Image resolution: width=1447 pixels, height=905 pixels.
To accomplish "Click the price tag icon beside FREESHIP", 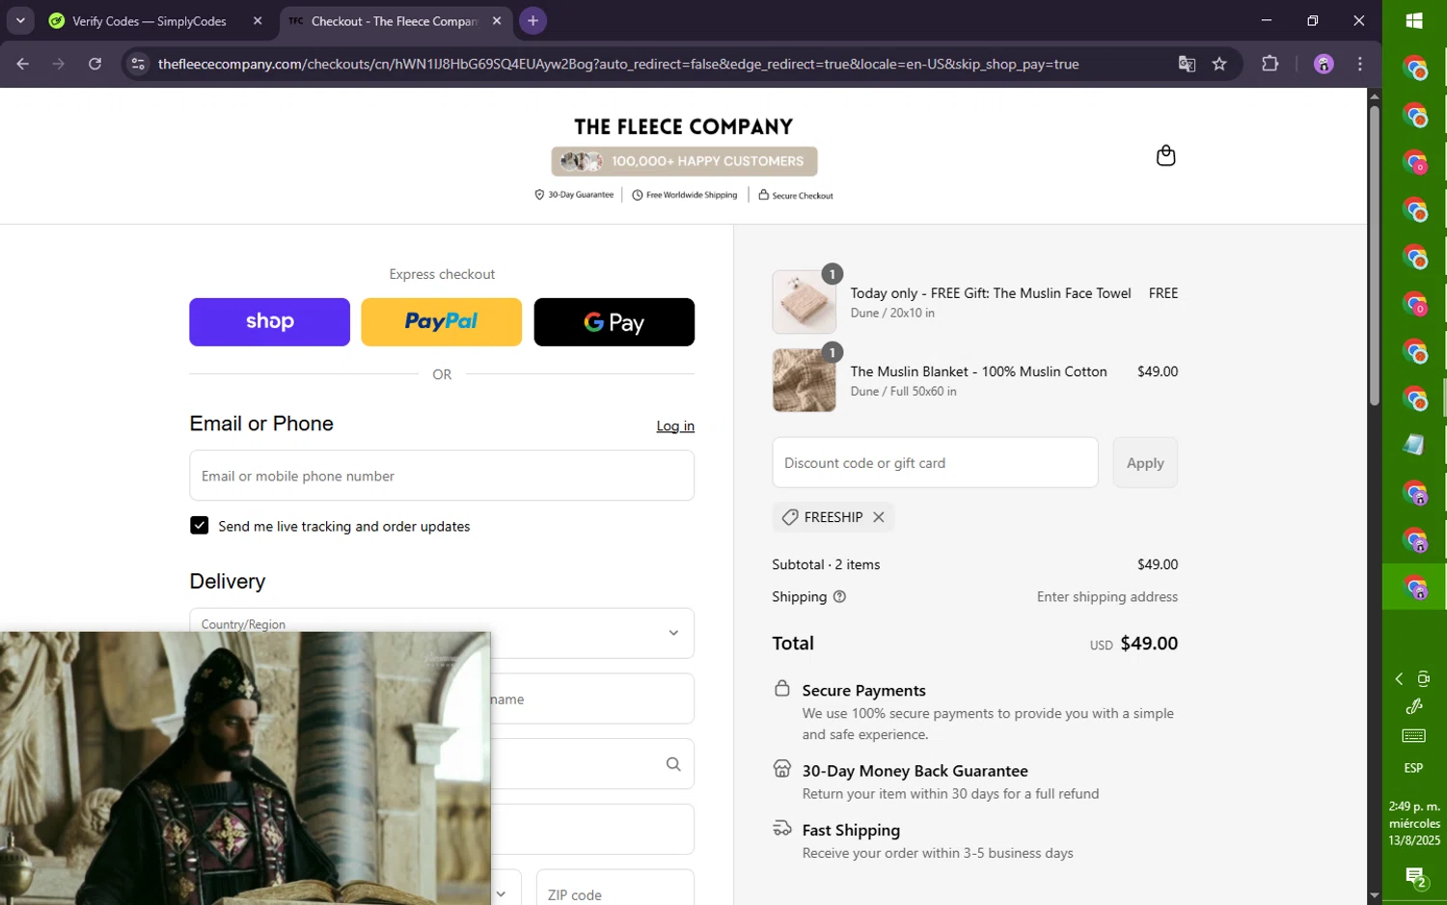I will coord(789,517).
